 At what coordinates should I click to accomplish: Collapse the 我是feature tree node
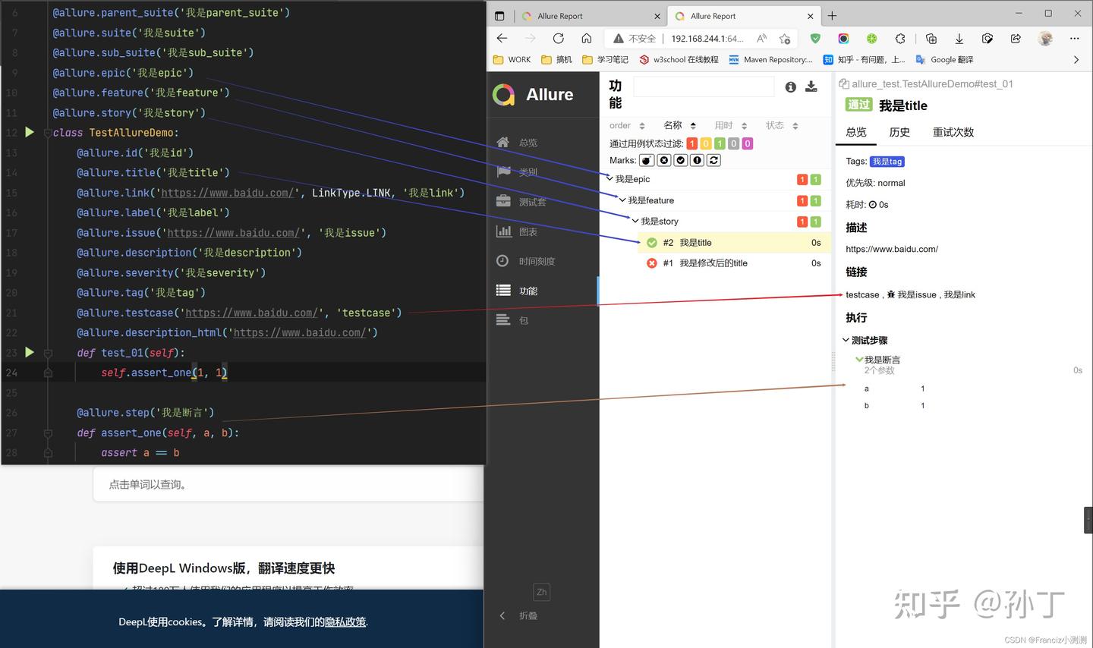tap(622, 200)
